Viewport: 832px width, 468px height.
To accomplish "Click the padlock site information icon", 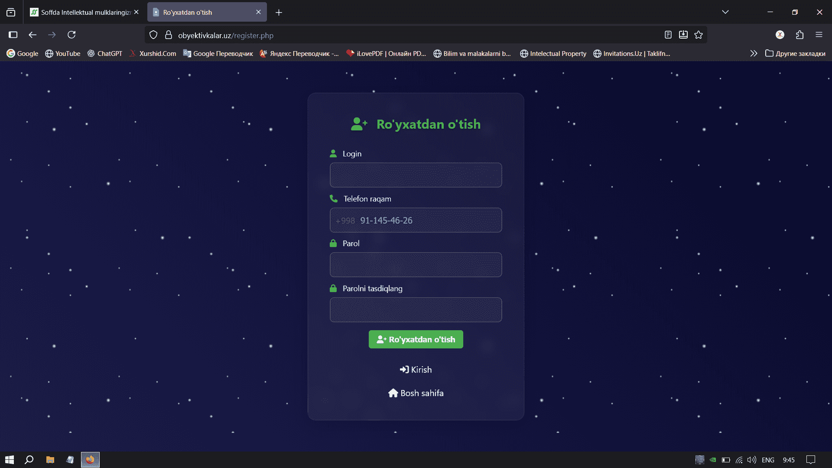I will pyautogui.click(x=169, y=35).
